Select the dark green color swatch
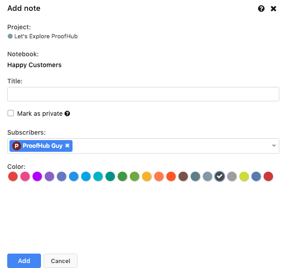Viewport: 282px width, 268px height. tap(122, 176)
